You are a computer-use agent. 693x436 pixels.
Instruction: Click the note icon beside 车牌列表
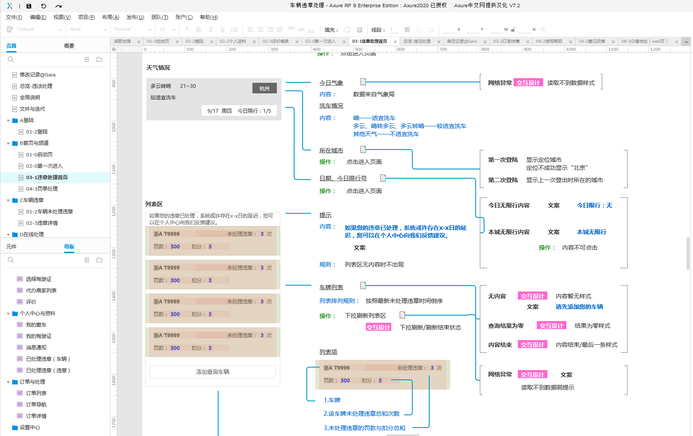click(363, 286)
